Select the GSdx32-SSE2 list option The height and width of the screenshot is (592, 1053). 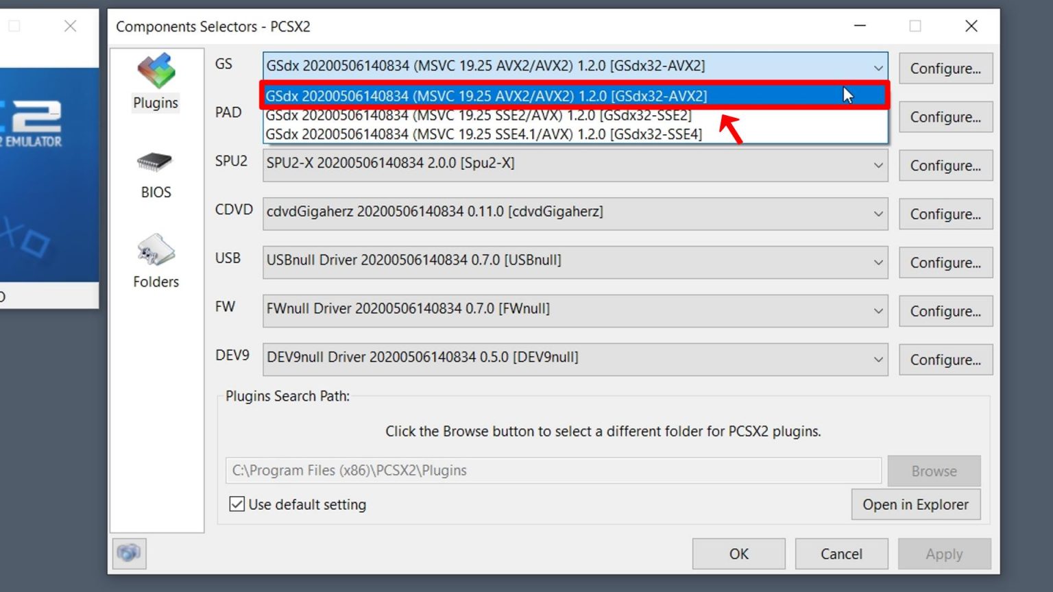point(575,115)
